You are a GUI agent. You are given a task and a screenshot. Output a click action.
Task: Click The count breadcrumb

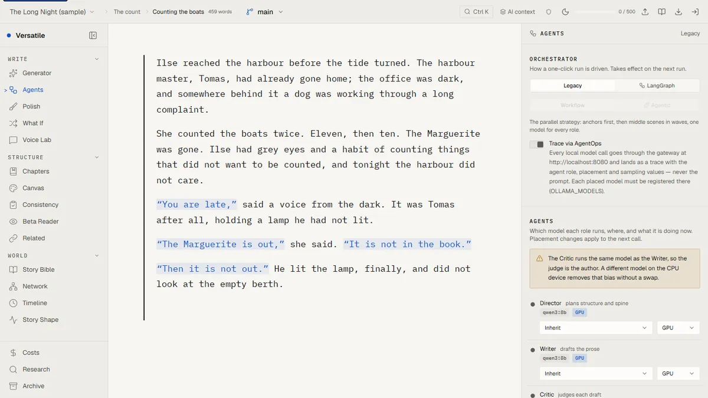point(127,12)
